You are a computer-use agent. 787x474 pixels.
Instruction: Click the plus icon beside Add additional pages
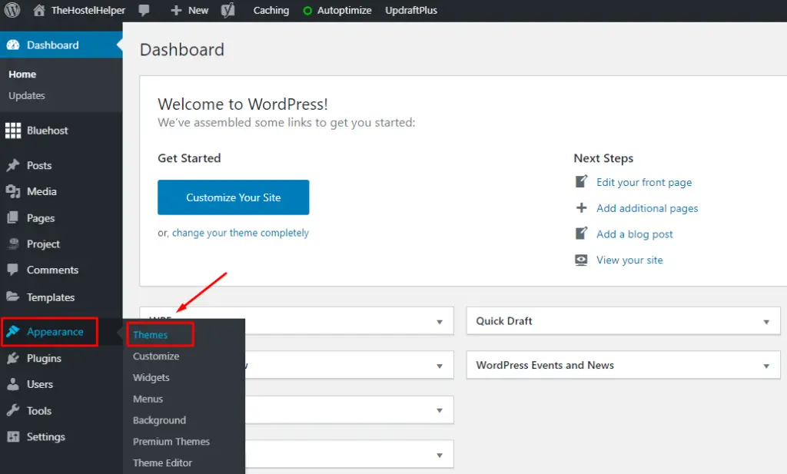coord(581,207)
